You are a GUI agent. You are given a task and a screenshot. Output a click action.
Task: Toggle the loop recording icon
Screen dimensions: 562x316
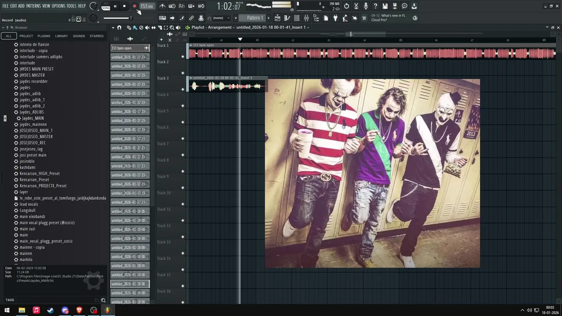[201, 6]
